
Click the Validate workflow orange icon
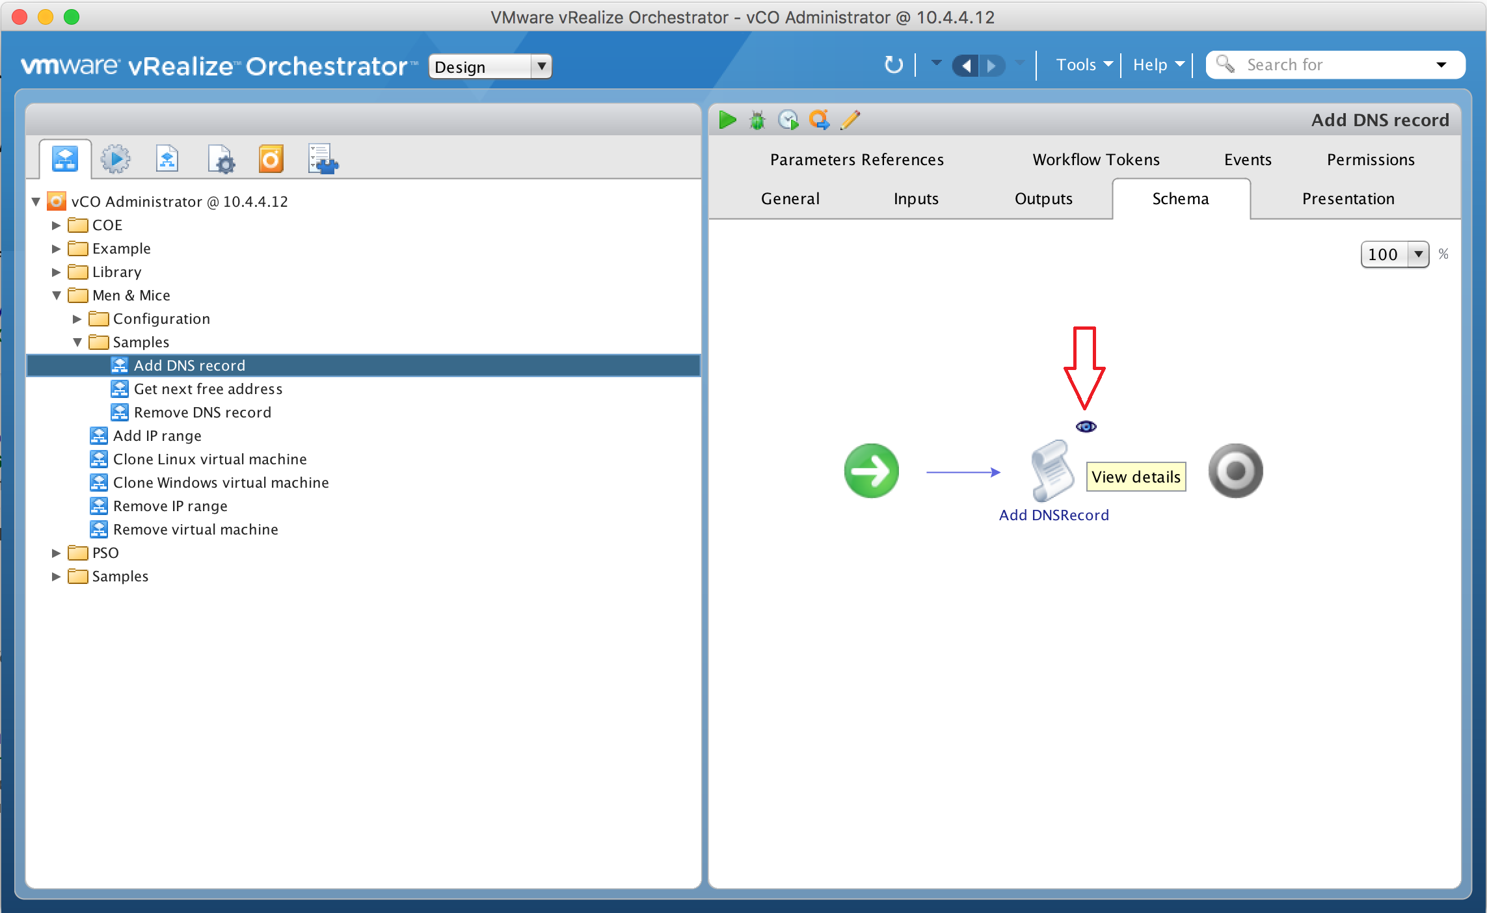pyautogui.click(x=819, y=120)
